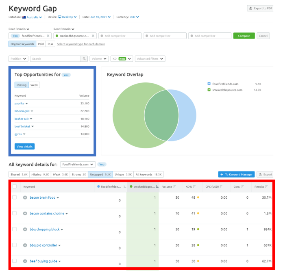Click the Australia flag icon
This screenshot has height=273, width=283.
tap(24, 17)
